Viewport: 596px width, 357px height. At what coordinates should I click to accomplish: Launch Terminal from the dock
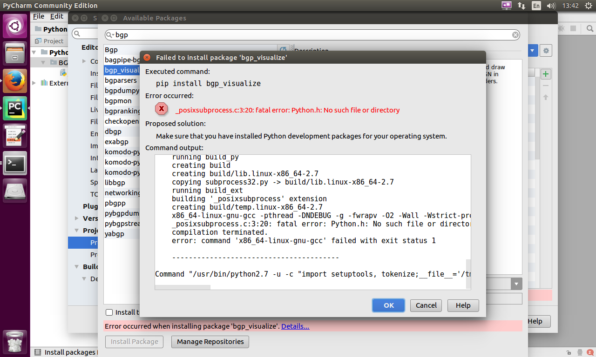tap(15, 163)
